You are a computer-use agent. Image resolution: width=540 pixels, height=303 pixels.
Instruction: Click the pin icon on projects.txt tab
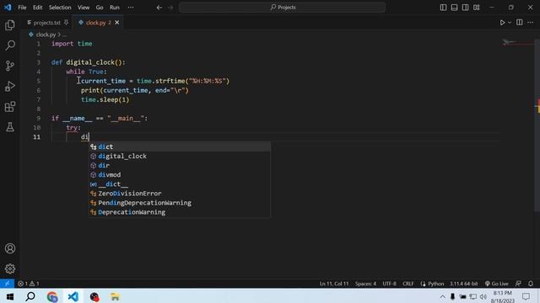66,23
